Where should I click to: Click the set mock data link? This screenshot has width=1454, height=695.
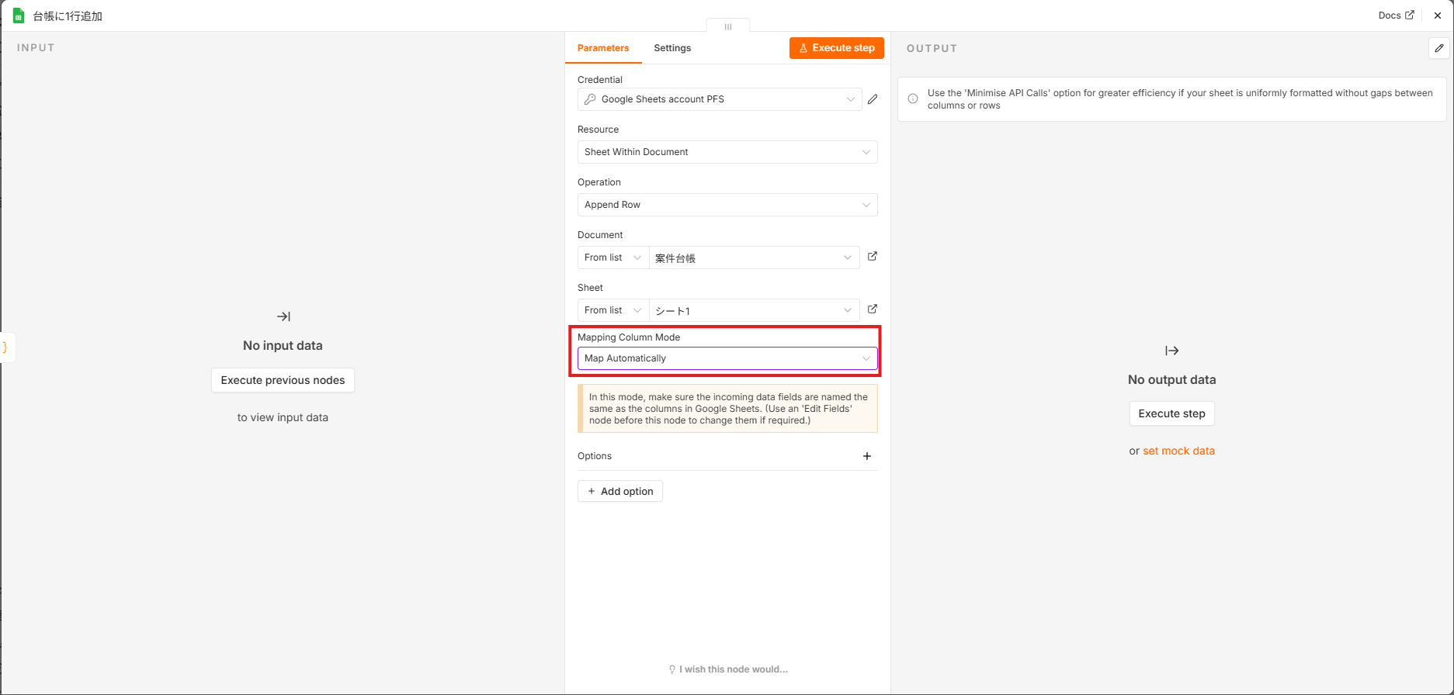(x=1178, y=451)
